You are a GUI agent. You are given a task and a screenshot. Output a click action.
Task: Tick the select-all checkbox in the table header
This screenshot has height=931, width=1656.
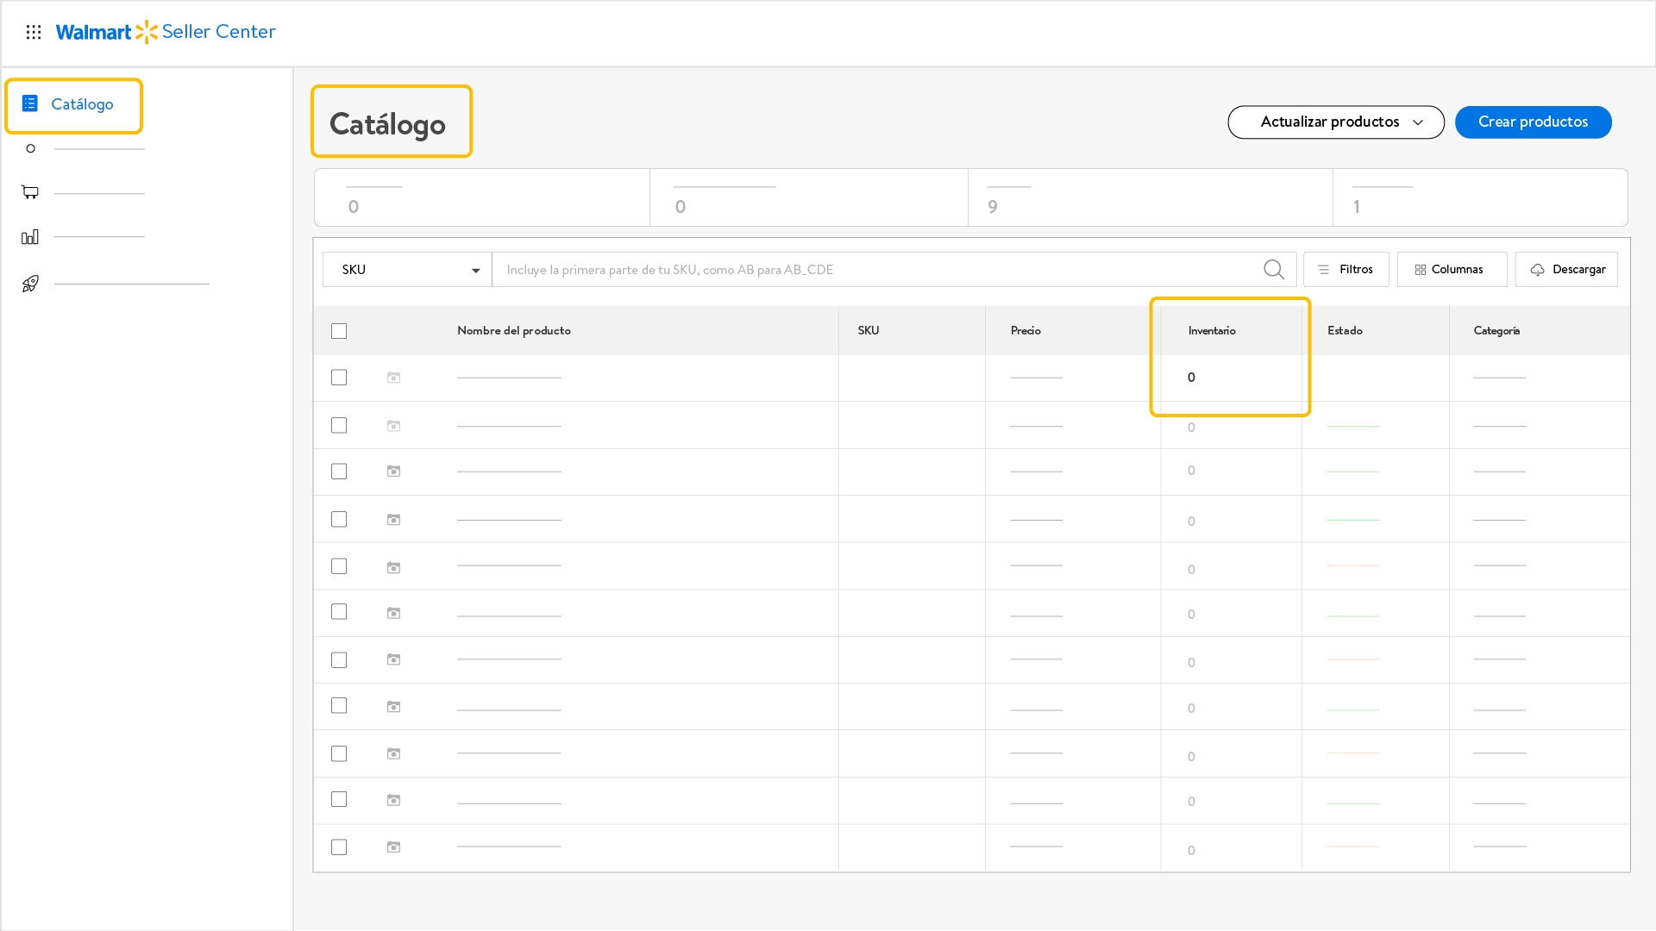coord(339,331)
